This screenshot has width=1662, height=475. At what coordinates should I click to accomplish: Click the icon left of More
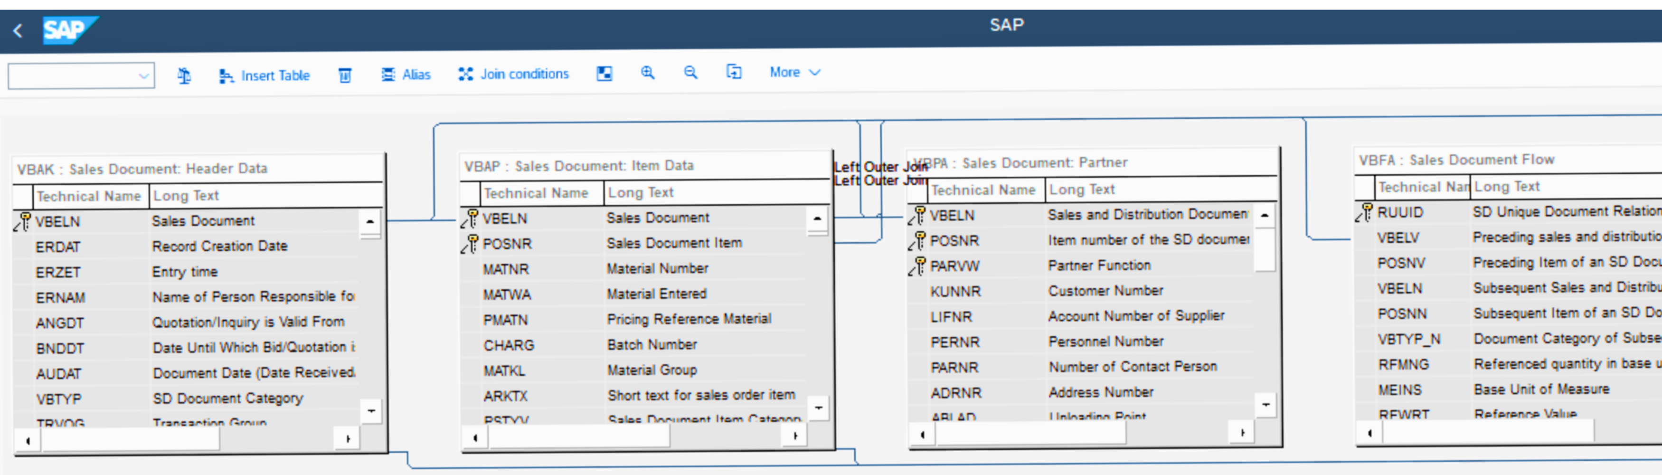coord(734,72)
